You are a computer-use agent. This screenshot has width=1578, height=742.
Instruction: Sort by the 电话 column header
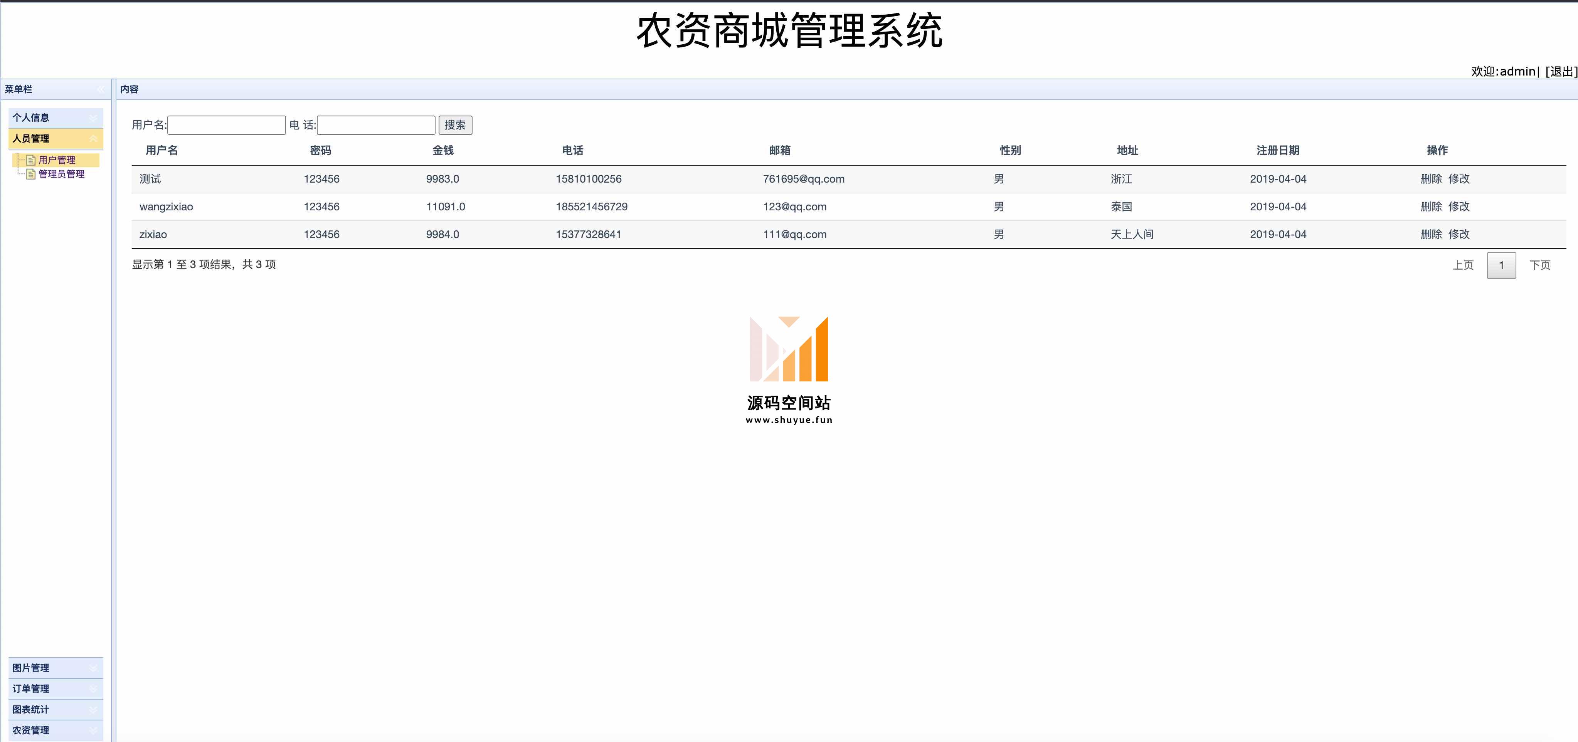click(x=573, y=151)
